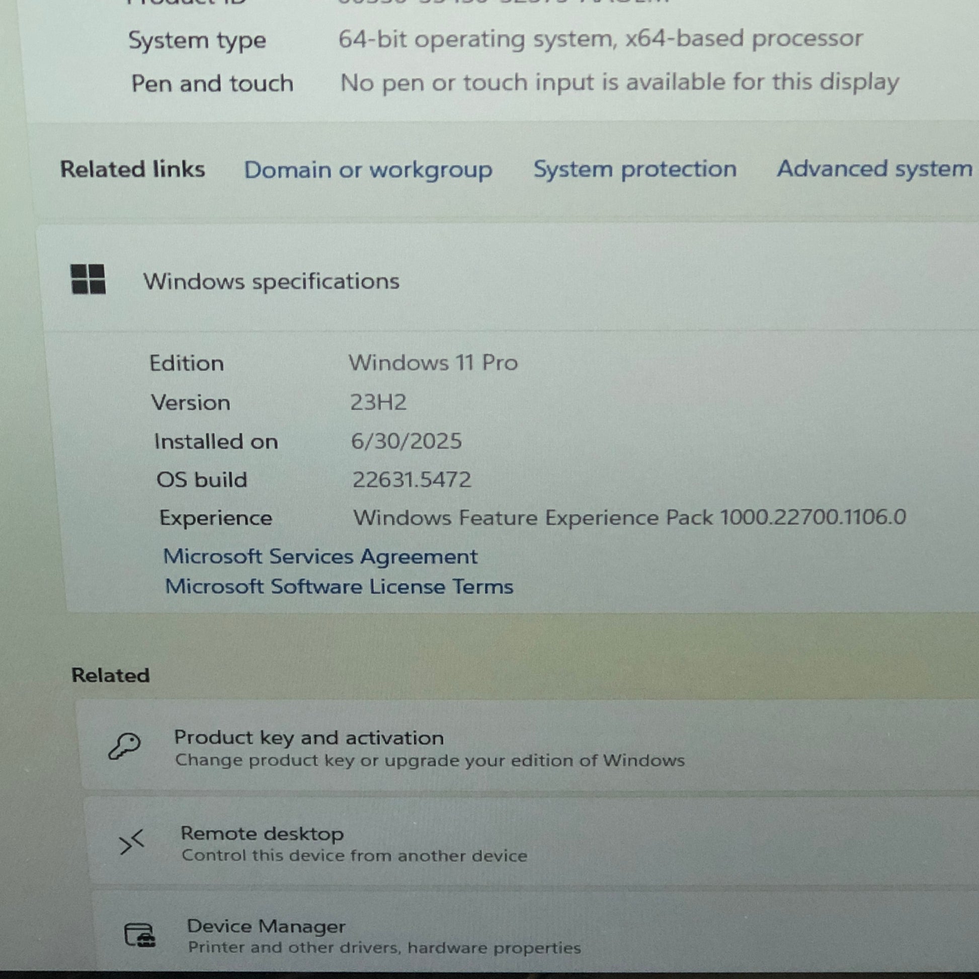Click the 23H2 version value
Viewport: 979px width, 979px height.
378,402
